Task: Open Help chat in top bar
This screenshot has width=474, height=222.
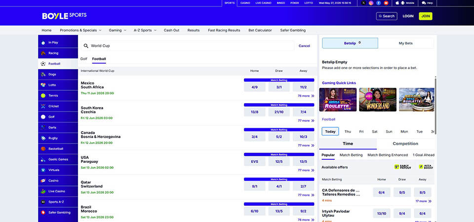Action: tap(427, 3)
